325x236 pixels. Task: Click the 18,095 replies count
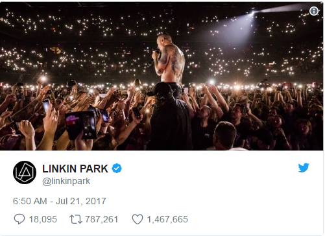43,219
